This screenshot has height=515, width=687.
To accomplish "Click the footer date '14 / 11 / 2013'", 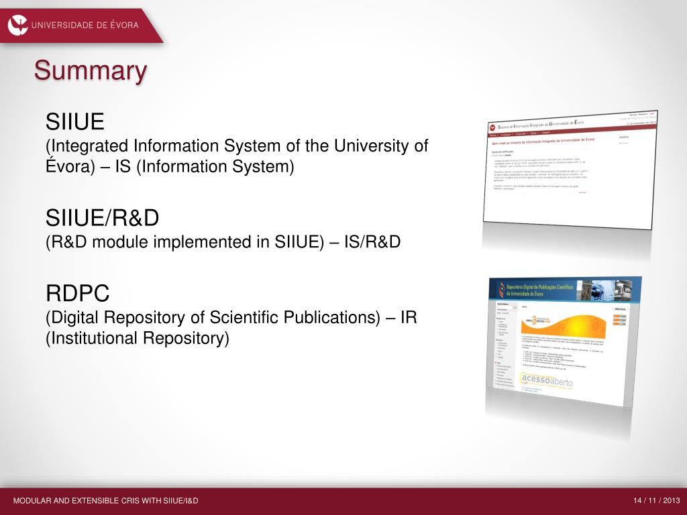I will (657, 500).
